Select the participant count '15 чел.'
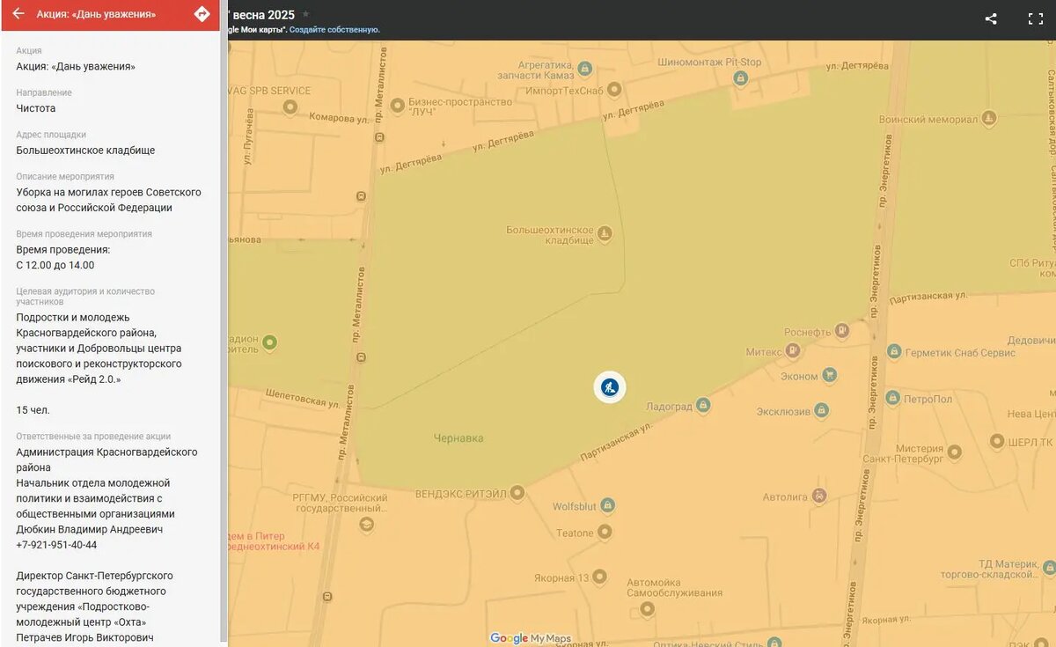 pos(33,410)
